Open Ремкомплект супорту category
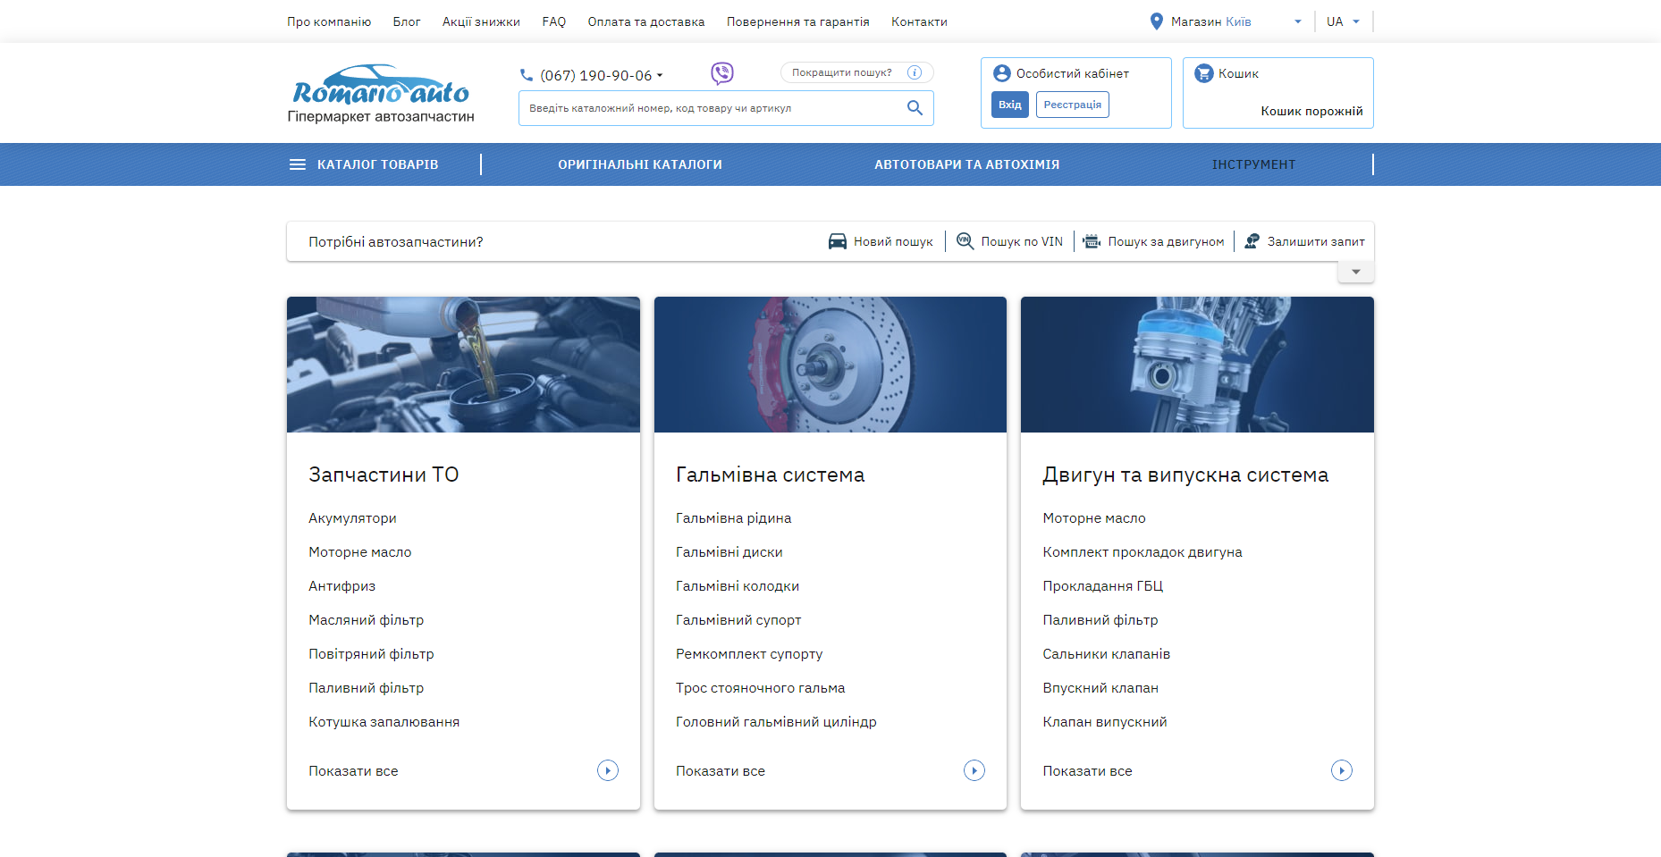Image resolution: width=1661 pixels, height=857 pixels. point(749,654)
